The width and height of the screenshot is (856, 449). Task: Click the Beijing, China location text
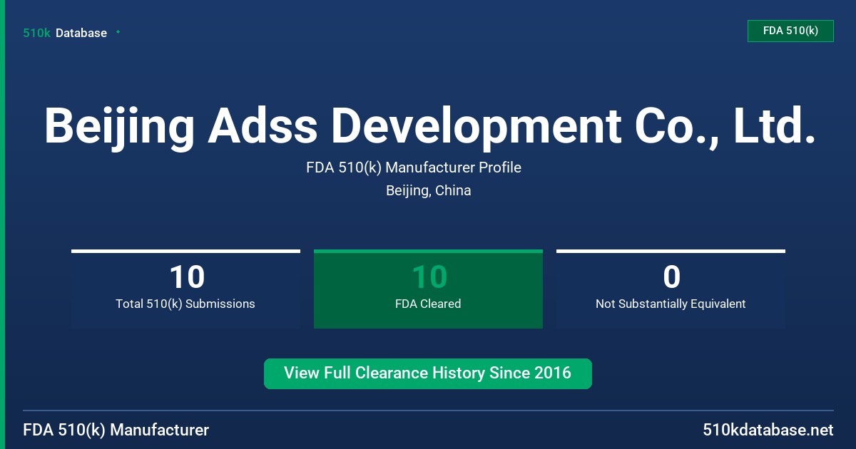(428, 190)
